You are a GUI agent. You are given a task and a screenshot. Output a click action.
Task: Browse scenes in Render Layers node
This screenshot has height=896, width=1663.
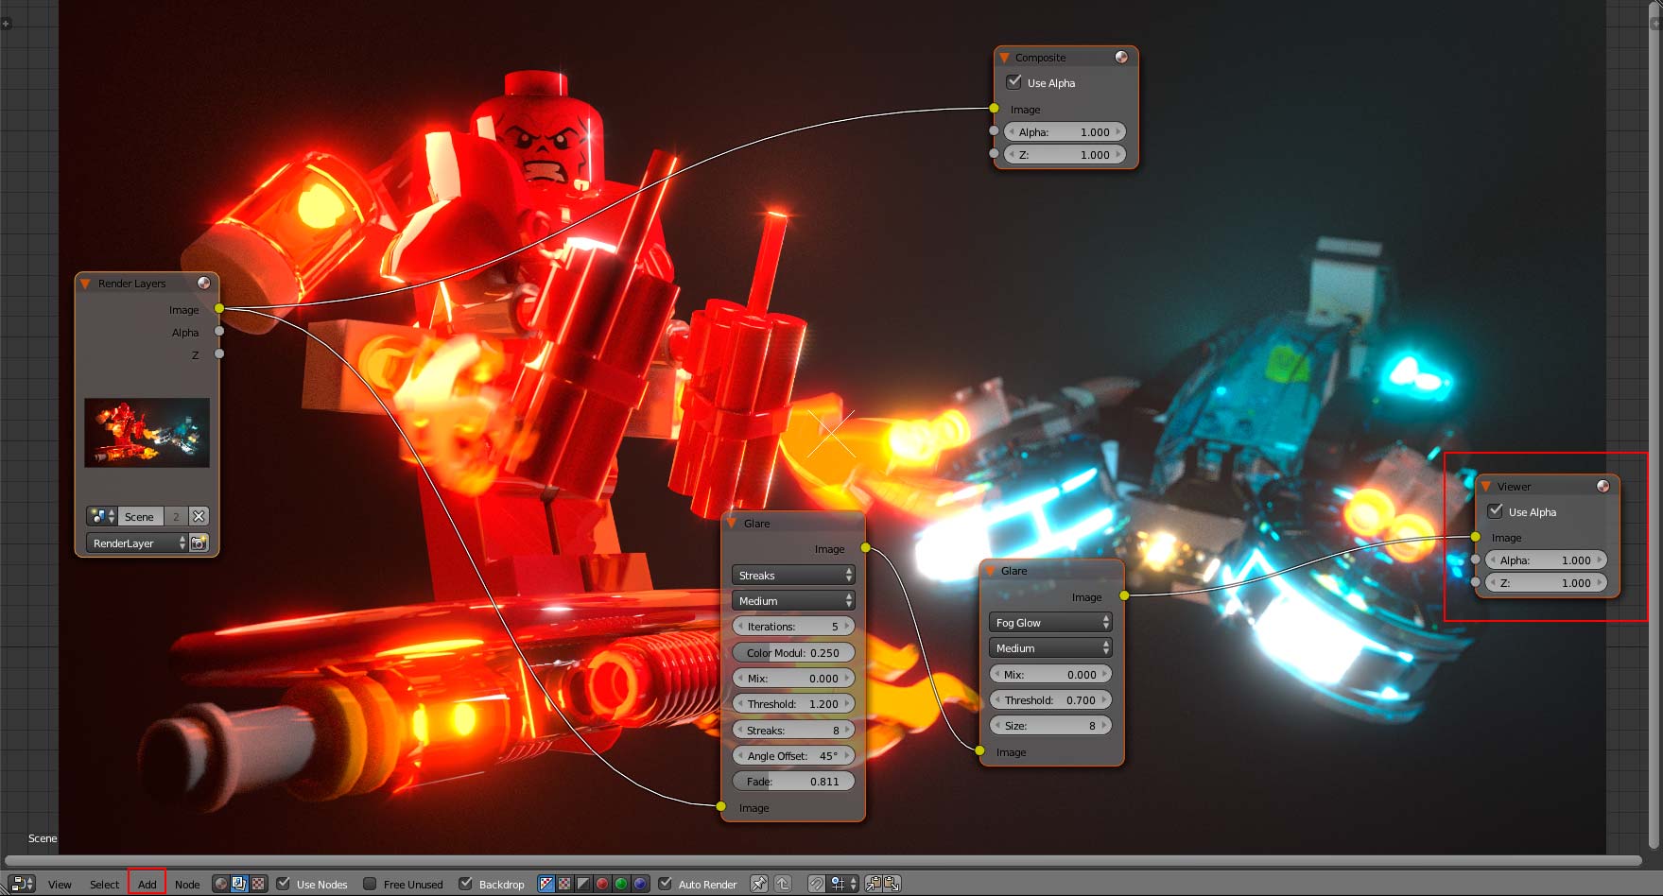click(102, 516)
